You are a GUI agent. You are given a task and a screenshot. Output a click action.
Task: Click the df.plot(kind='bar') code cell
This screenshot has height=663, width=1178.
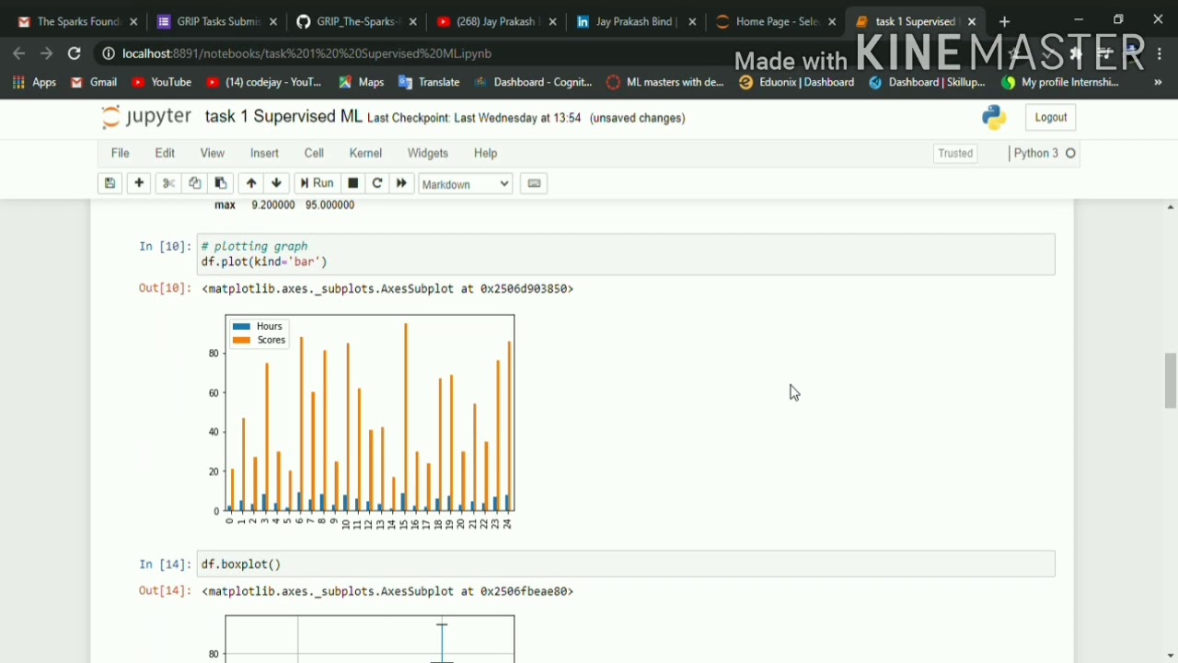(x=626, y=254)
